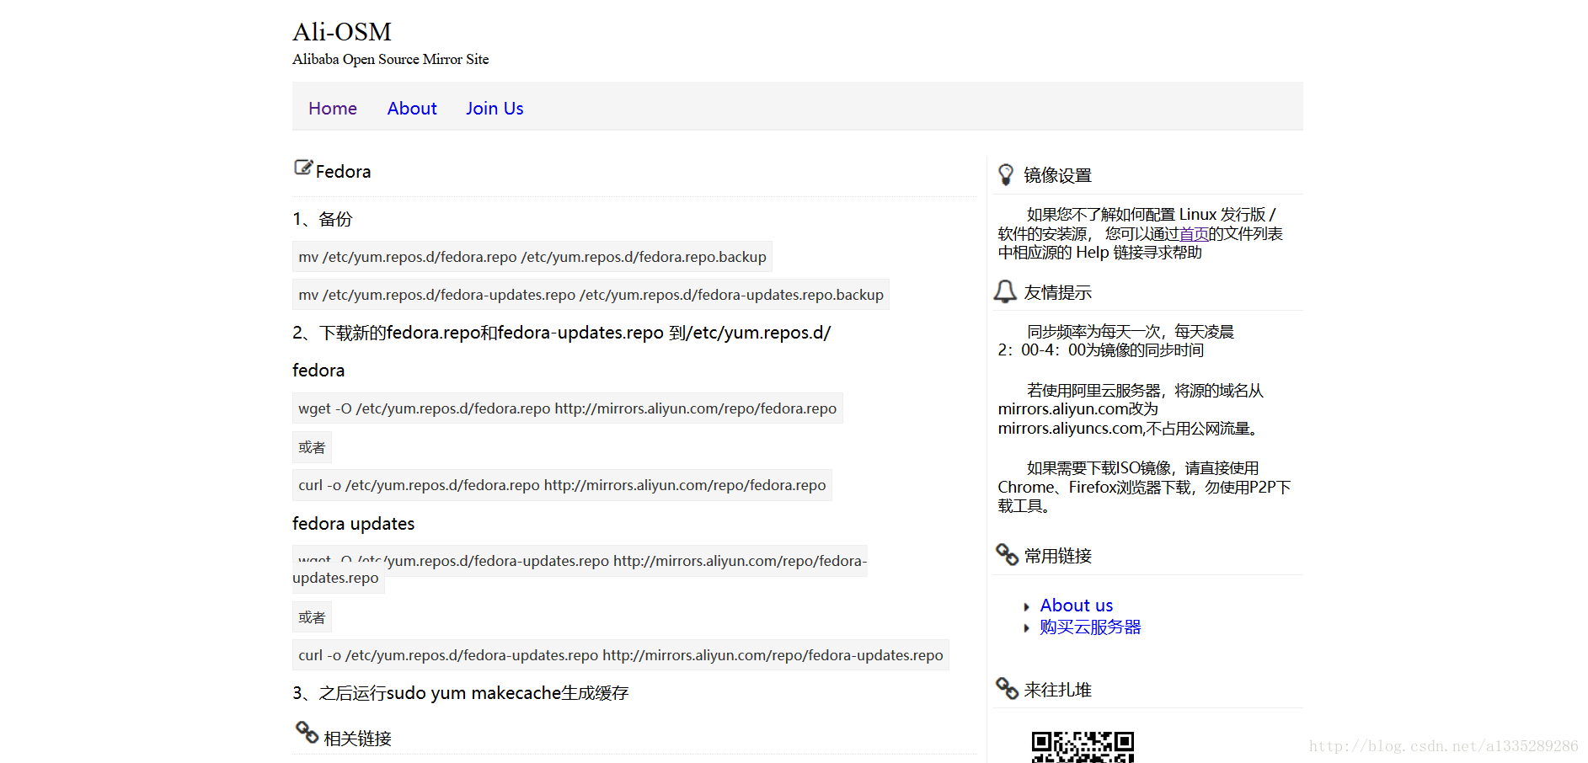Click the step 2 download repo heading
Image resolution: width=1588 pixels, height=763 pixels.
tap(561, 333)
